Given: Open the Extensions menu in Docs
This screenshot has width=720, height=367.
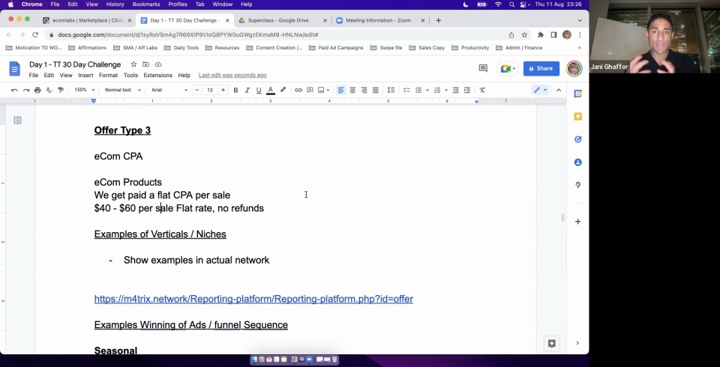Looking at the screenshot, I should click(x=158, y=75).
